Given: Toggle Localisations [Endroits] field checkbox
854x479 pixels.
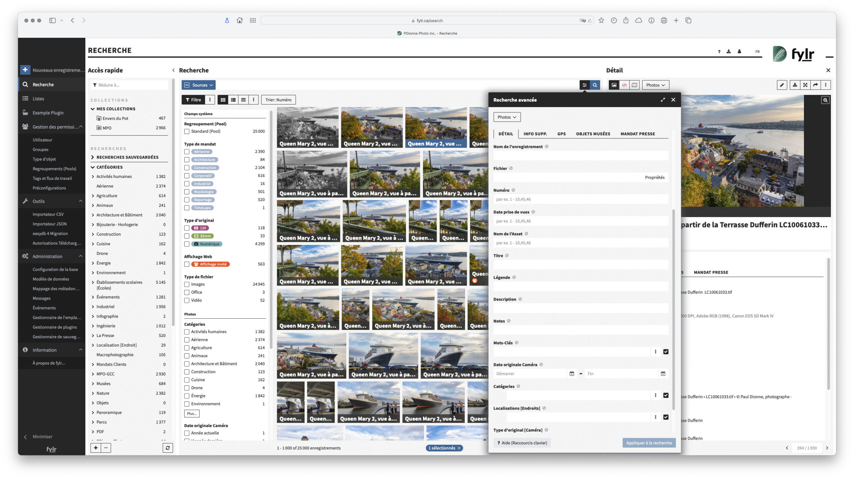Looking at the screenshot, I should tap(666, 417).
